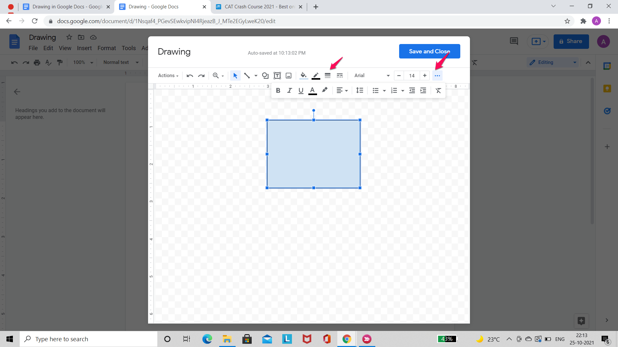The image size is (618, 347).
Task: Click the border dash style tool
Action: coord(339,76)
